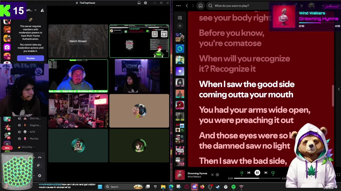This screenshot has width=341, height=191.
Task: Disconnect from voice with hang-up icon
Action: coord(40,158)
